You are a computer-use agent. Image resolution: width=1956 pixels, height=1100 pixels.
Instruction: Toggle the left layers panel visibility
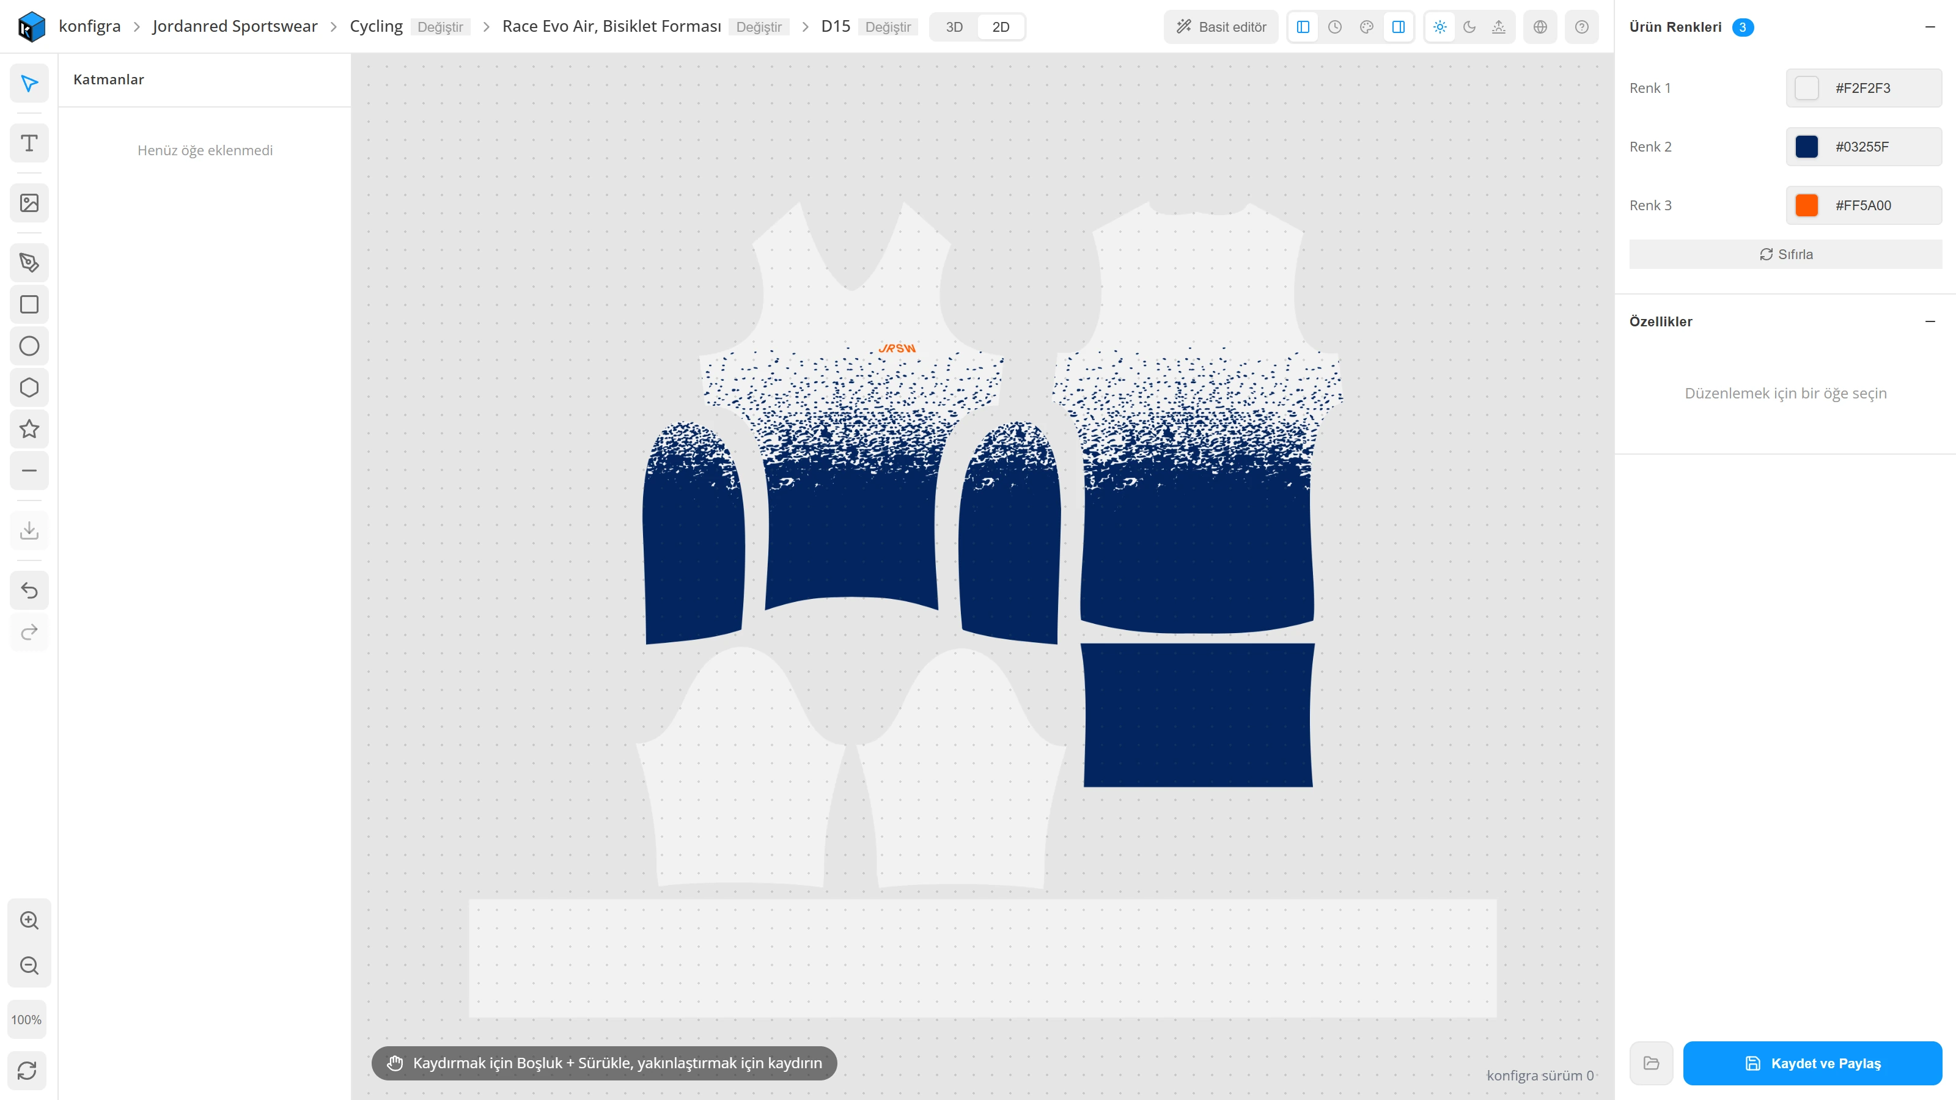click(x=1303, y=26)
